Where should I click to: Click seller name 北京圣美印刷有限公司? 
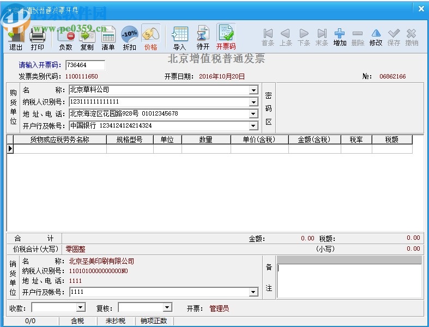[101, 261]
